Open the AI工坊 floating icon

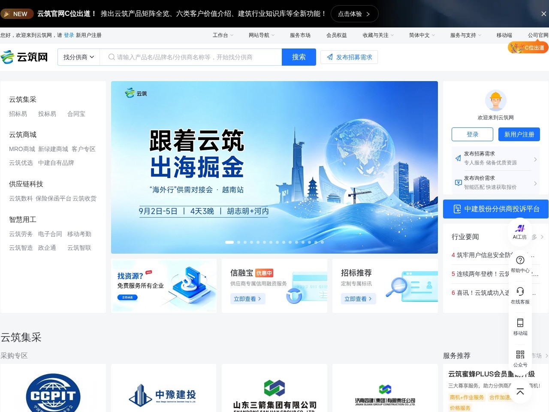(x=520, y=231)
